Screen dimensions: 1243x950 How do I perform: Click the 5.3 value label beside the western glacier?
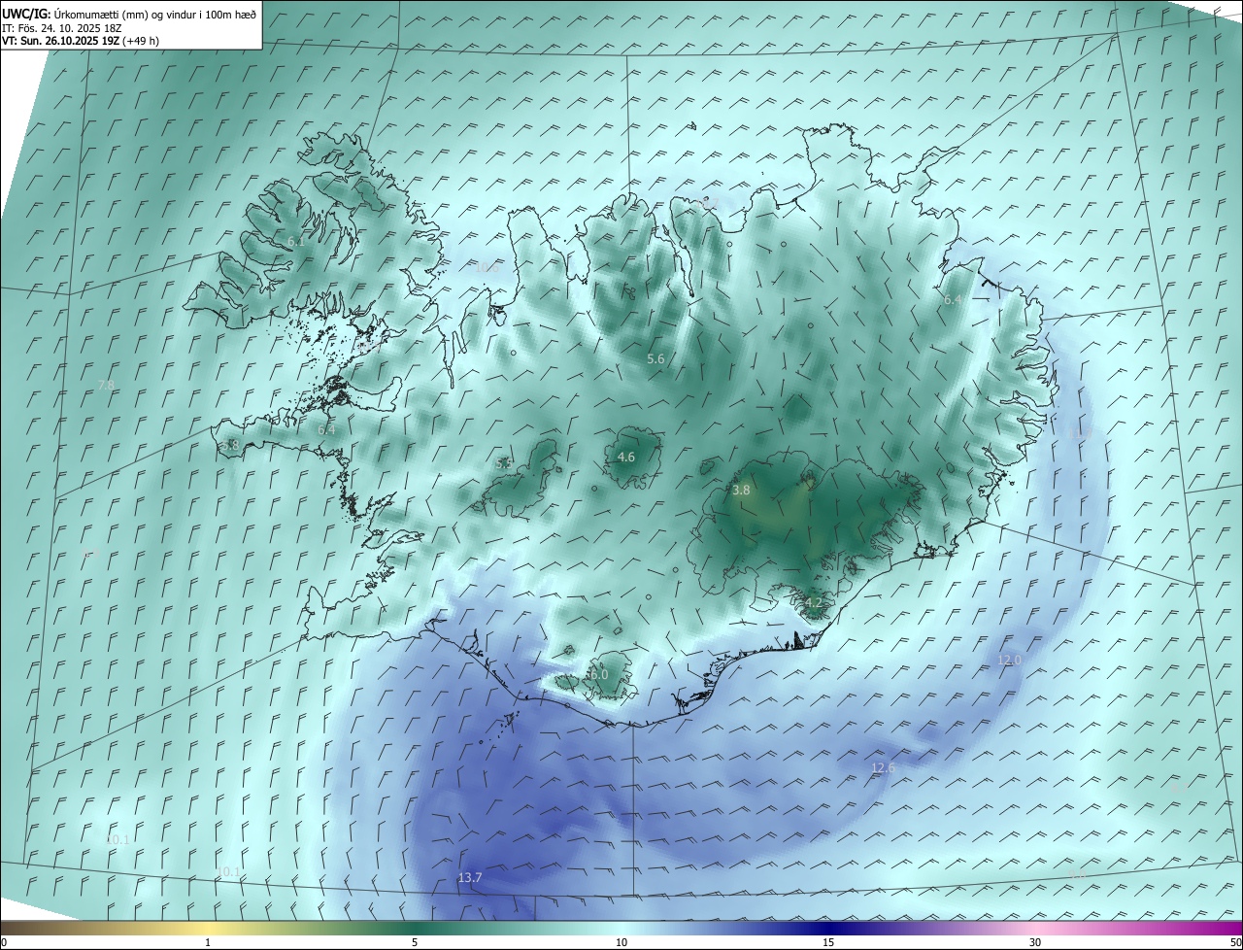[504, 464]
